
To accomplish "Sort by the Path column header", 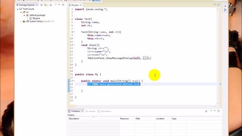I will click(145, 119).
